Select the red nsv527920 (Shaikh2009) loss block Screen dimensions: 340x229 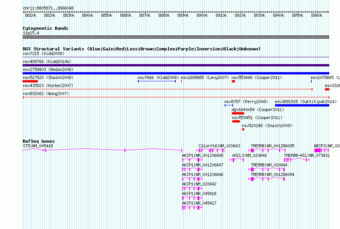tap(30, 81)
